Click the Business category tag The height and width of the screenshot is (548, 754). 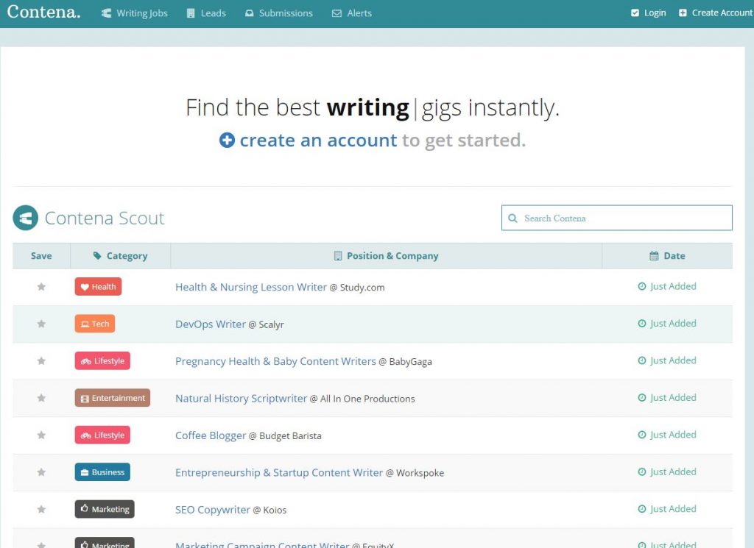pyautogui.click(x=102, y=472)
